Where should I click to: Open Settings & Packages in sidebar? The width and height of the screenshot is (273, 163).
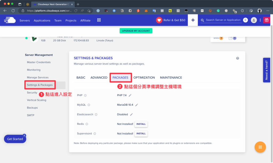coord(40,85)
